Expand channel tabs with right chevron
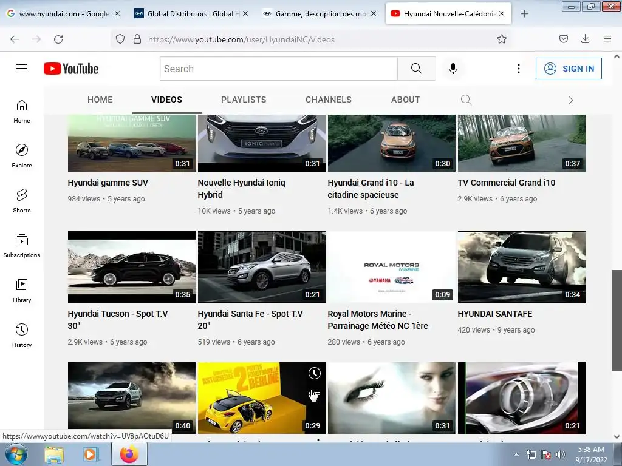 click(571, 100)
